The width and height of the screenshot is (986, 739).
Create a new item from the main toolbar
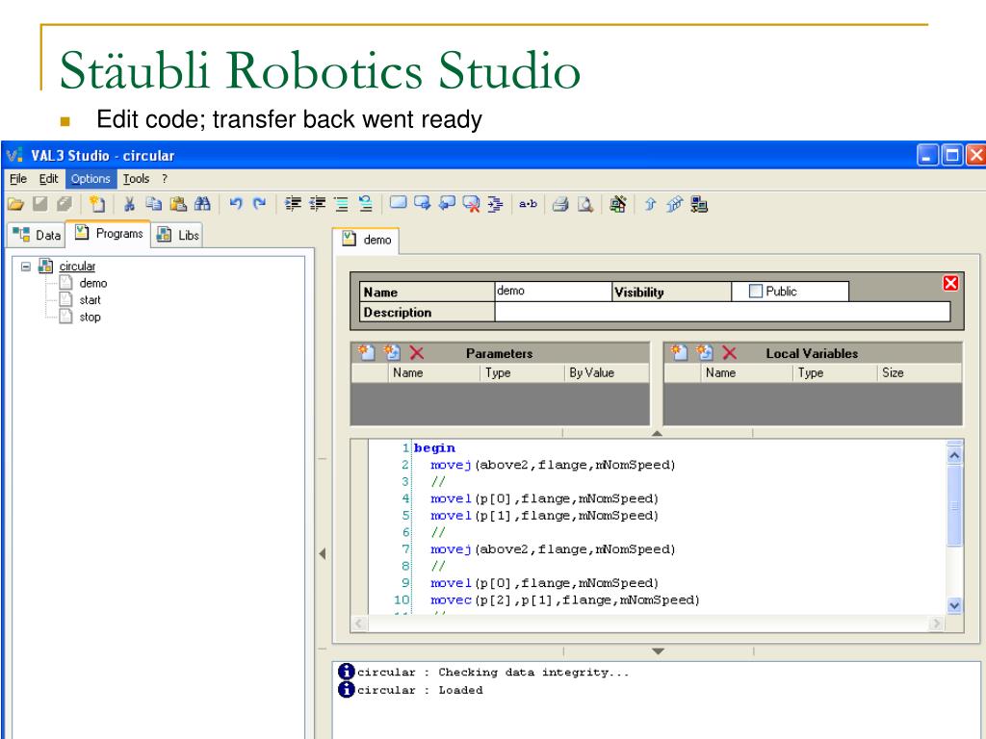point(97,204)
